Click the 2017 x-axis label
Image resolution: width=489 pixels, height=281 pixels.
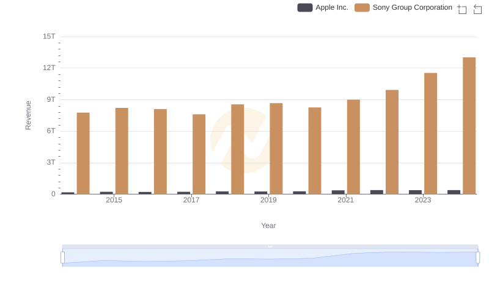[191, 200]
